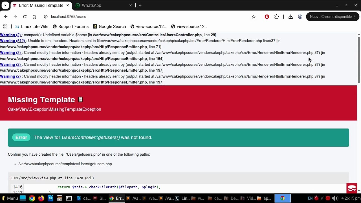
Task: Switch to the Err... Chrome taskbar window
Action: pyautogui.click(x=117, y=198)
